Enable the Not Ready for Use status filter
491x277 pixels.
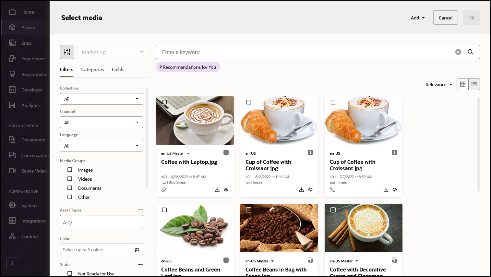tap(70, 273)
